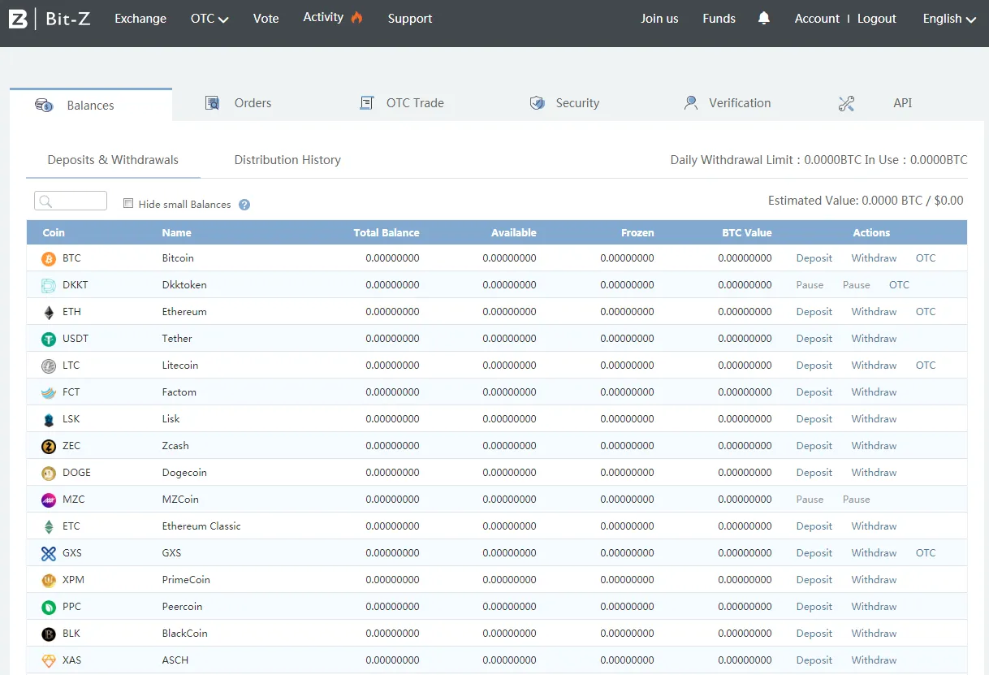This screenshot has width=989, height=675.
Task: Click the Litecoin LTC coin icon
Action: point(49,366)
